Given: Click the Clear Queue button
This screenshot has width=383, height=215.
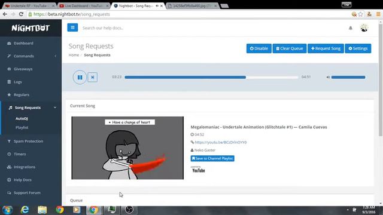Looking at the screenshot, I should 290,48.
